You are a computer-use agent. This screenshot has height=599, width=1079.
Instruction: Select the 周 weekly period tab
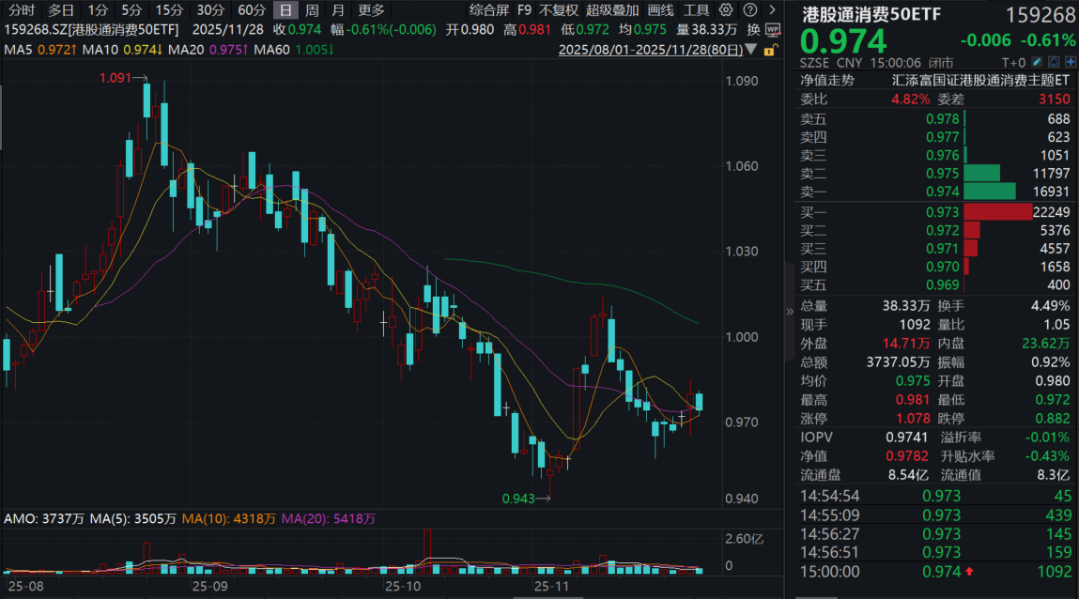(x=312, y=10)
